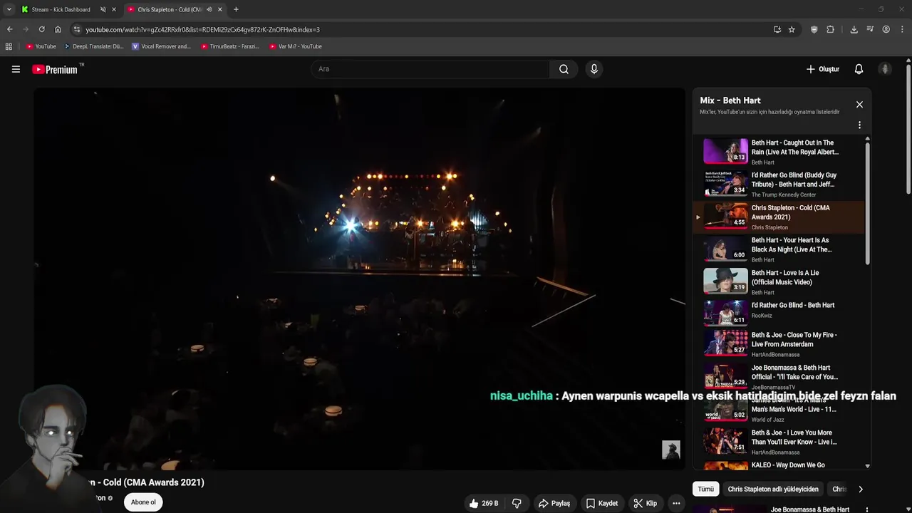Click the channel watermark in video corner

click(671, 450)
